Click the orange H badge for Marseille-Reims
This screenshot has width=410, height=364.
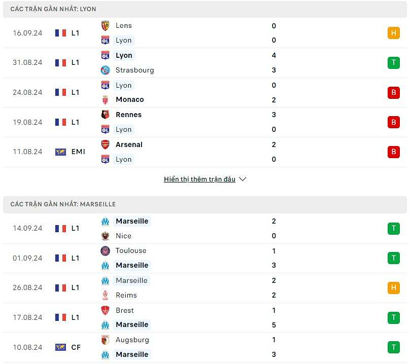[393, 288]
